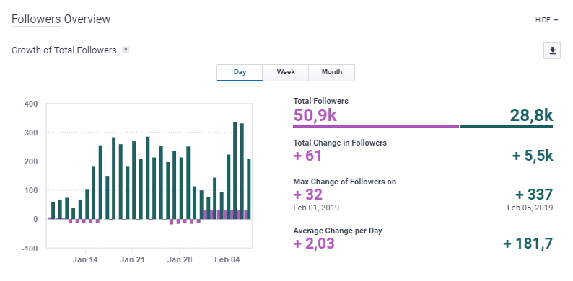This screenshot has width=573, height=281.
Task: Click the + 337 max change value
Action: (x=534, y=195)
